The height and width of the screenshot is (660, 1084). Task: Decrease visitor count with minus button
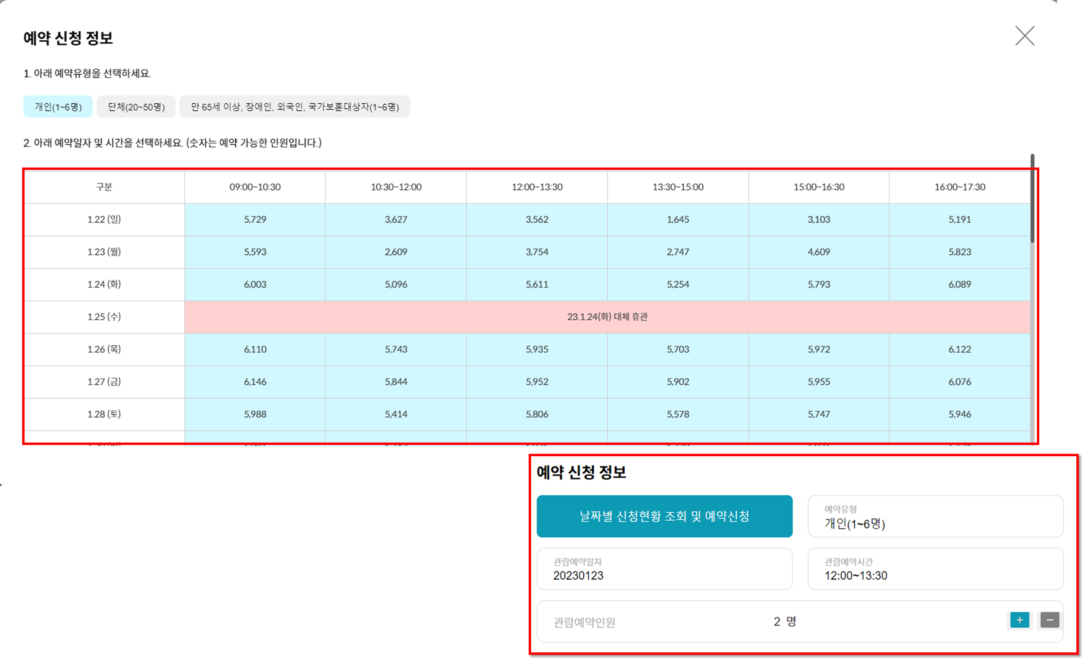(1049, 620)
